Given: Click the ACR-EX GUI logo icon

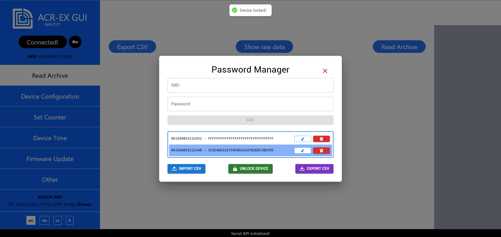Looking at the screenshot, I should pos(22,18).
